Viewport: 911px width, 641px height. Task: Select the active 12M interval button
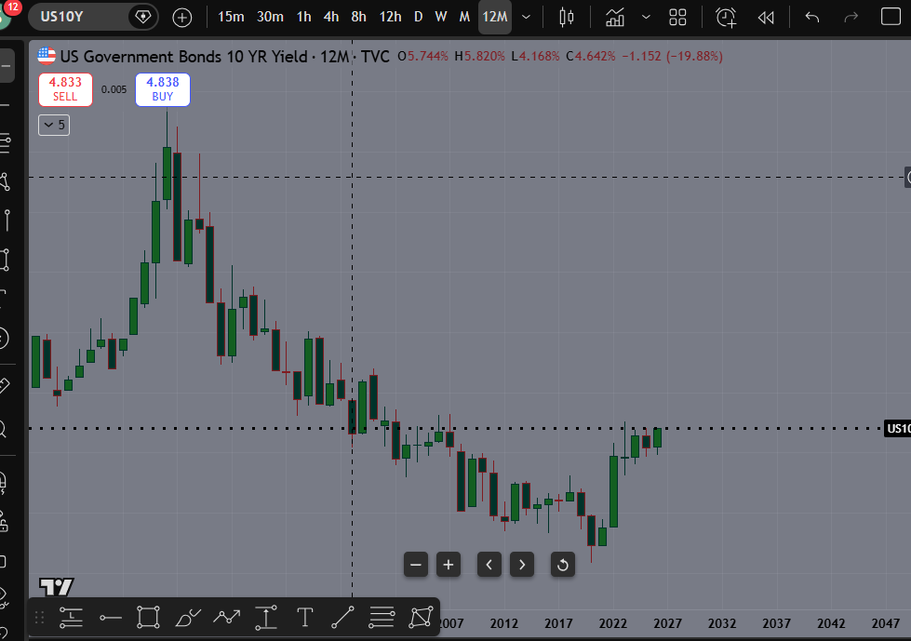(x=495, y=17)
